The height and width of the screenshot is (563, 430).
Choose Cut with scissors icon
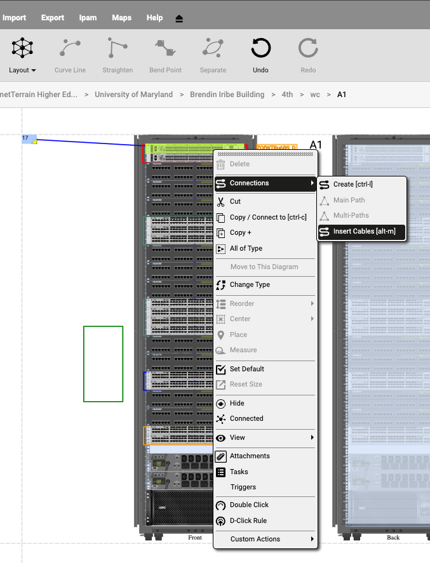tap(235, 202)
